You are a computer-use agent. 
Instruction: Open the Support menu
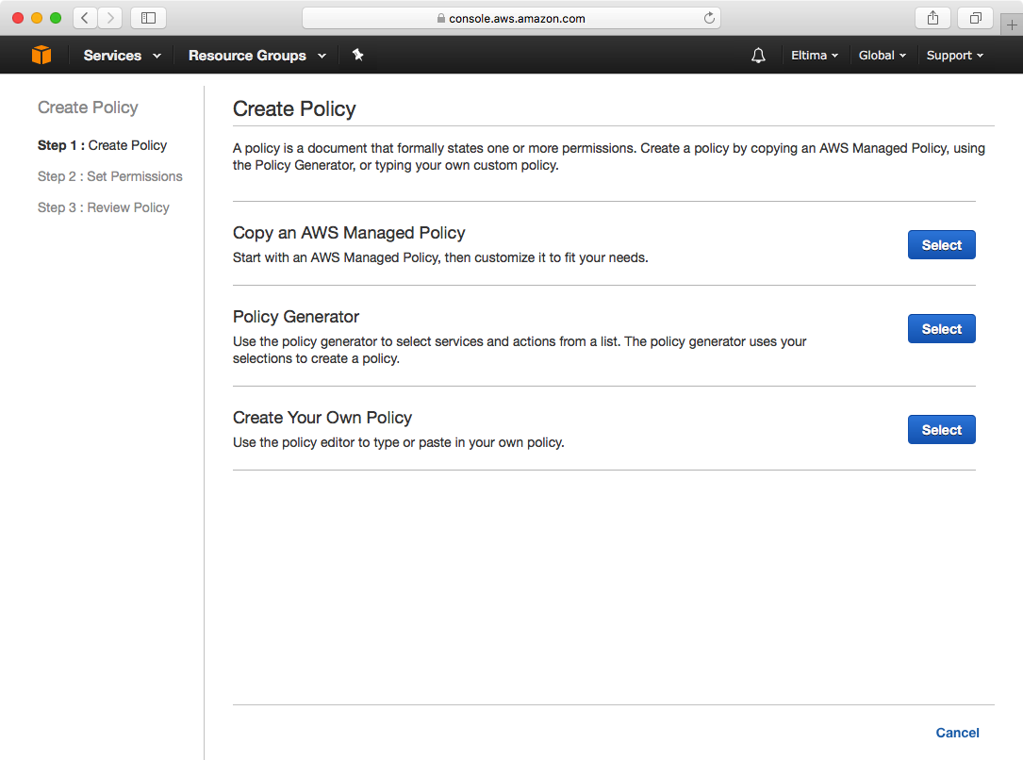954,55
